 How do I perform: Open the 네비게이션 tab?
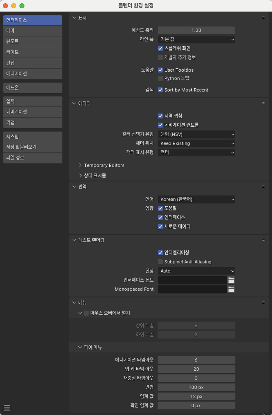click(33, 112)
